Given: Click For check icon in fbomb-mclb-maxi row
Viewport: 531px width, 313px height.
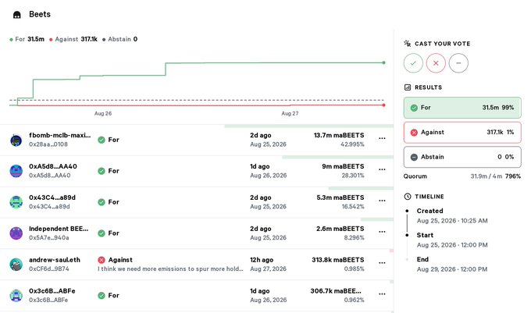Looking at the screenshot, I should pos(102,140).
